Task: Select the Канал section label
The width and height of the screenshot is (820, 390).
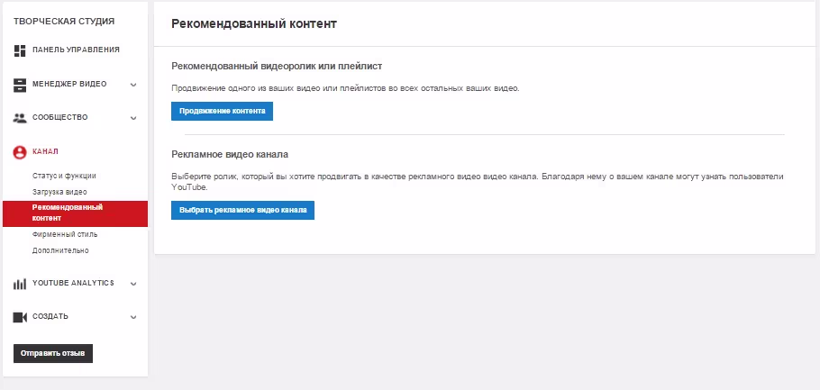Action: pos(45,151)
